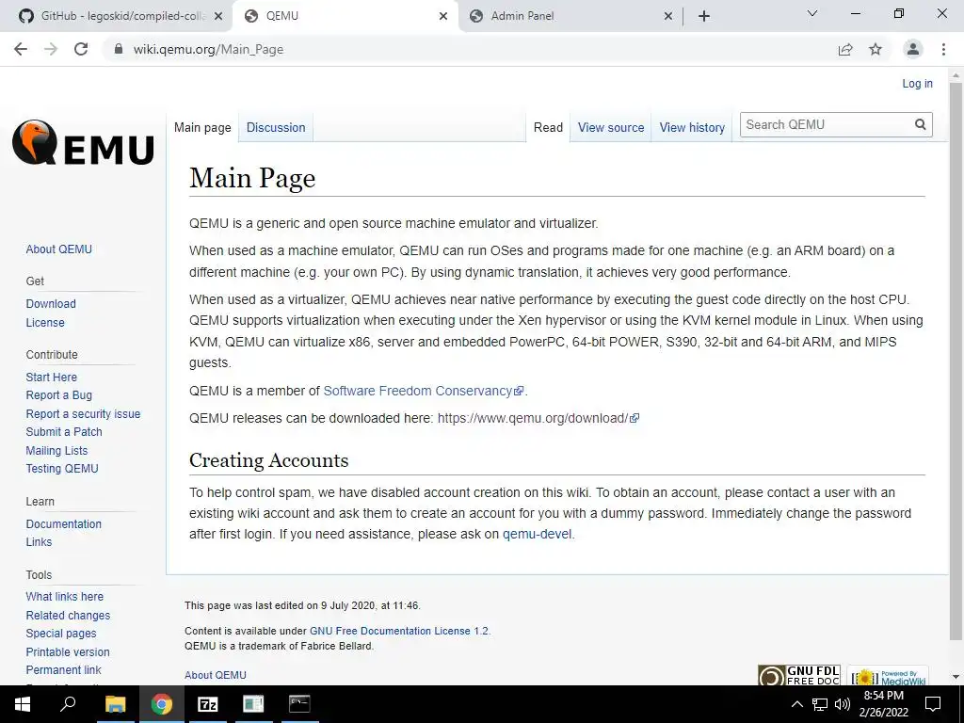
Task: Click the Chrome icon in the taskbar
Action: [162, 704]
